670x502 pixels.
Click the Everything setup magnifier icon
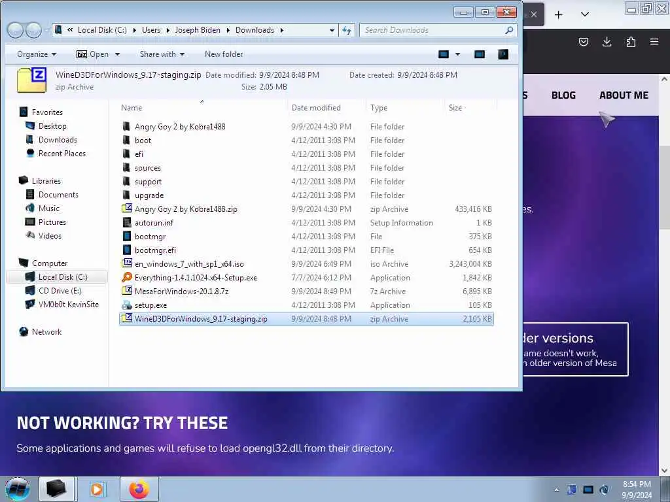pos(126,277)
